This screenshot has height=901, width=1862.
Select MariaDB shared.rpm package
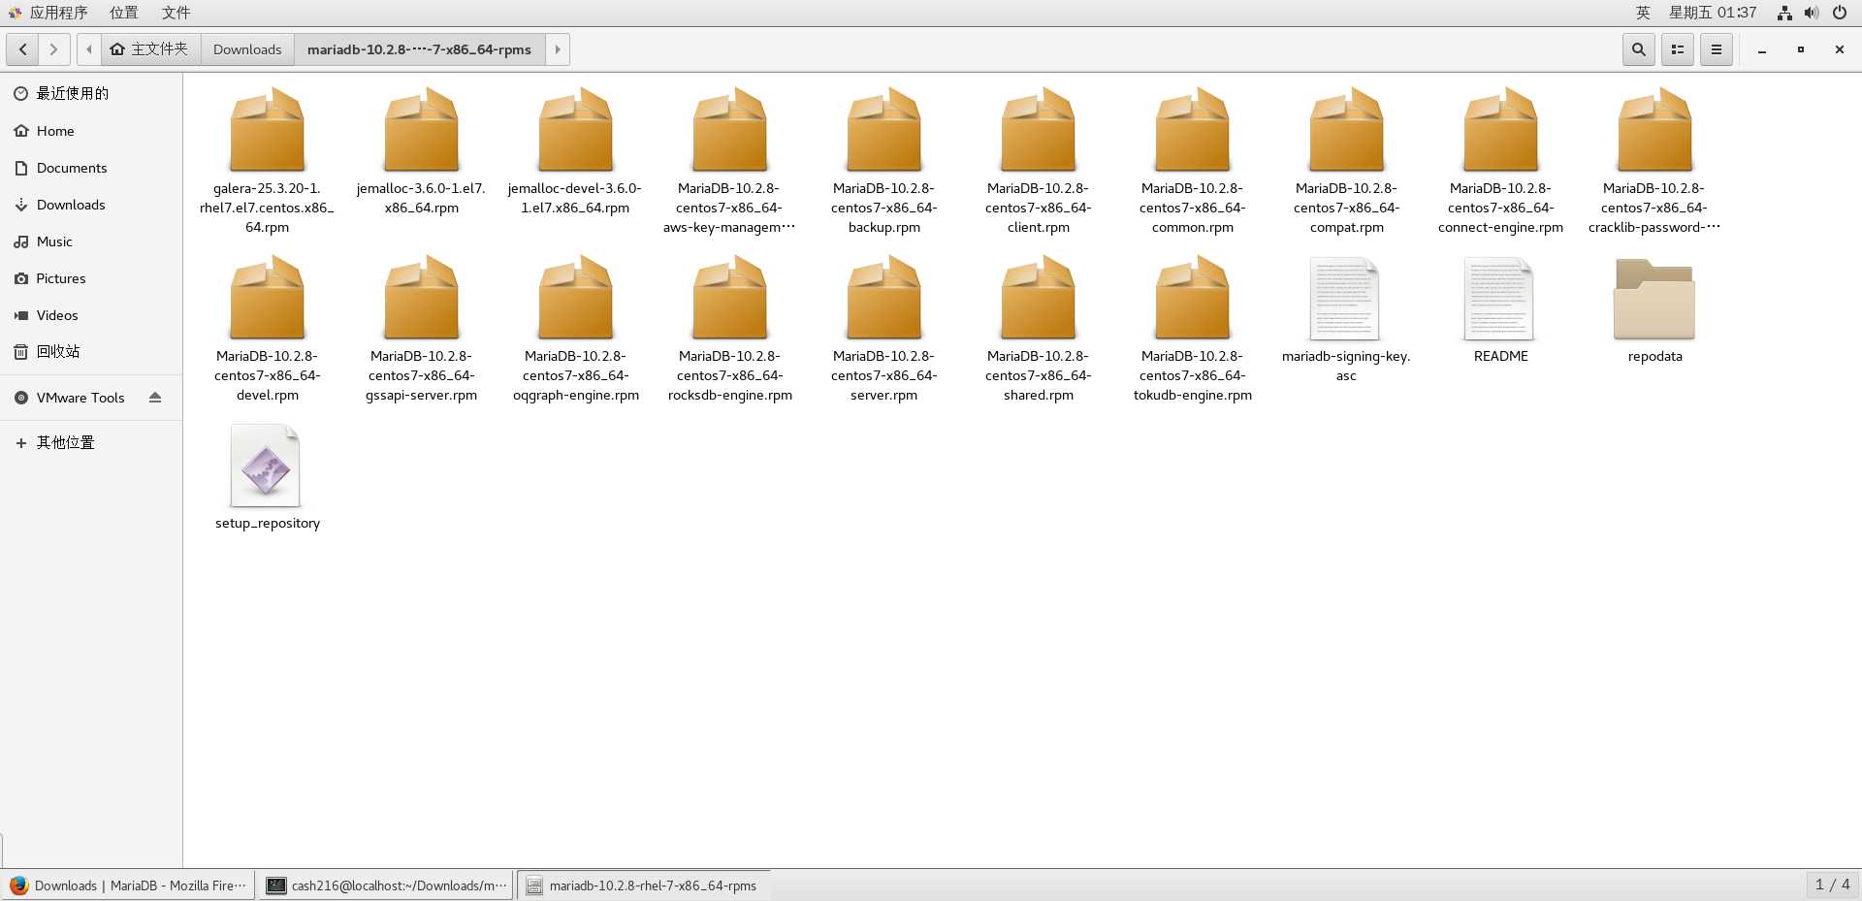tap(1038, 329)
